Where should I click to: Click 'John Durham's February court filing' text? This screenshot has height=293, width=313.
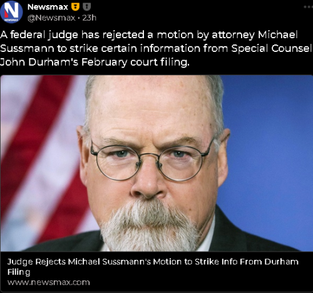tap(95, 62)
